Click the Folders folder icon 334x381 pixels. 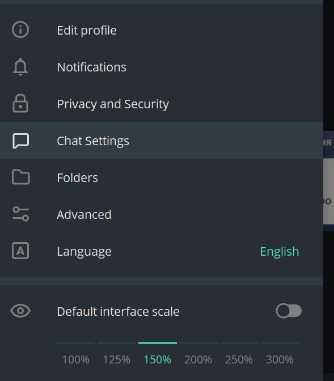(x=20, y=177)
